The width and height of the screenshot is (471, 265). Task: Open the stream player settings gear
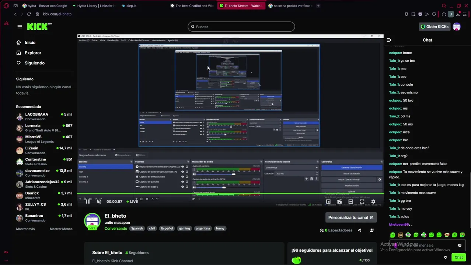(x=373, y=202)
